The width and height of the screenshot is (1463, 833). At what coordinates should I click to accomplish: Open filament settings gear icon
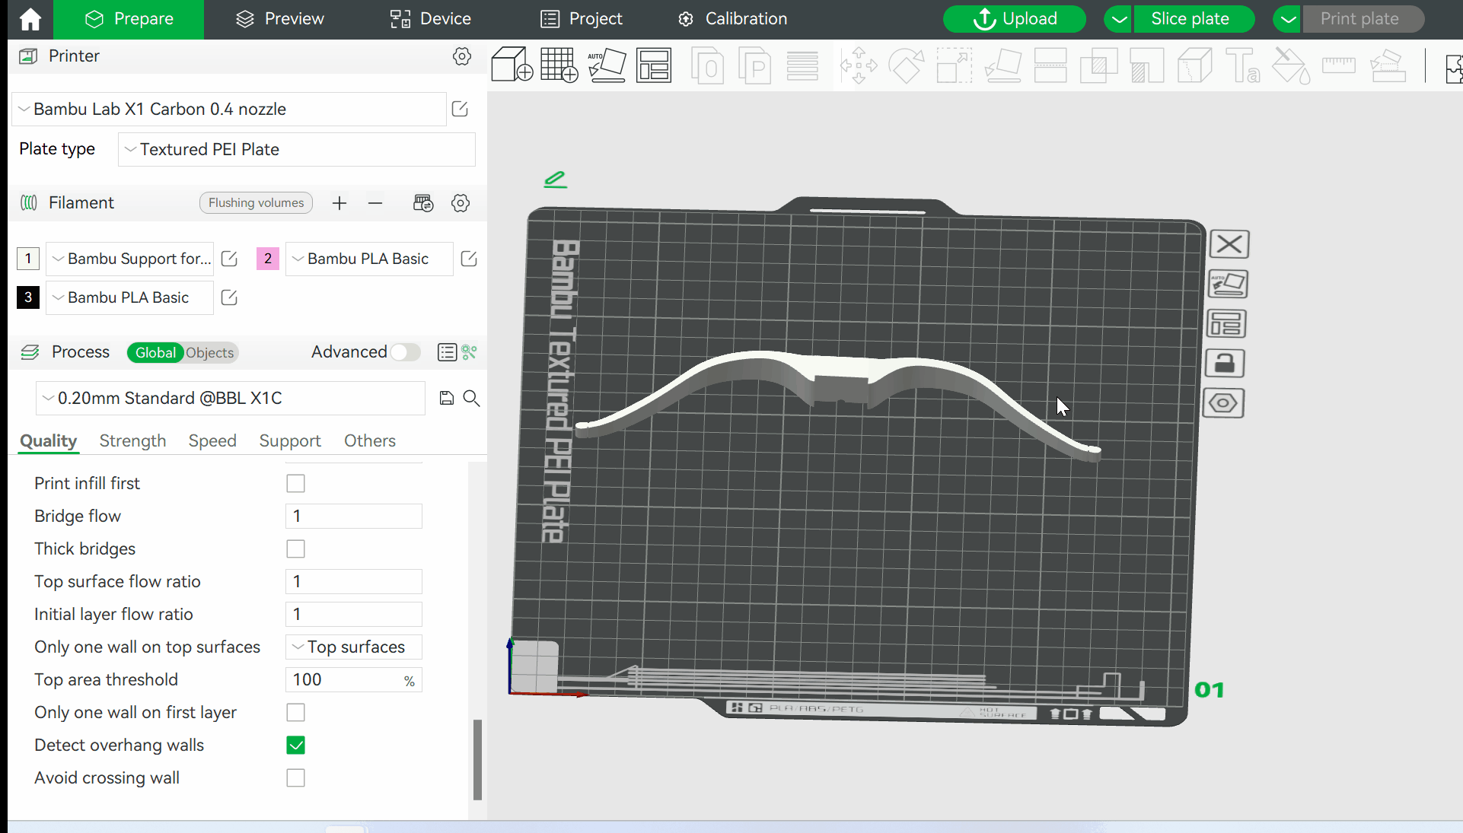pyautogui.click(x=461, y=203)
